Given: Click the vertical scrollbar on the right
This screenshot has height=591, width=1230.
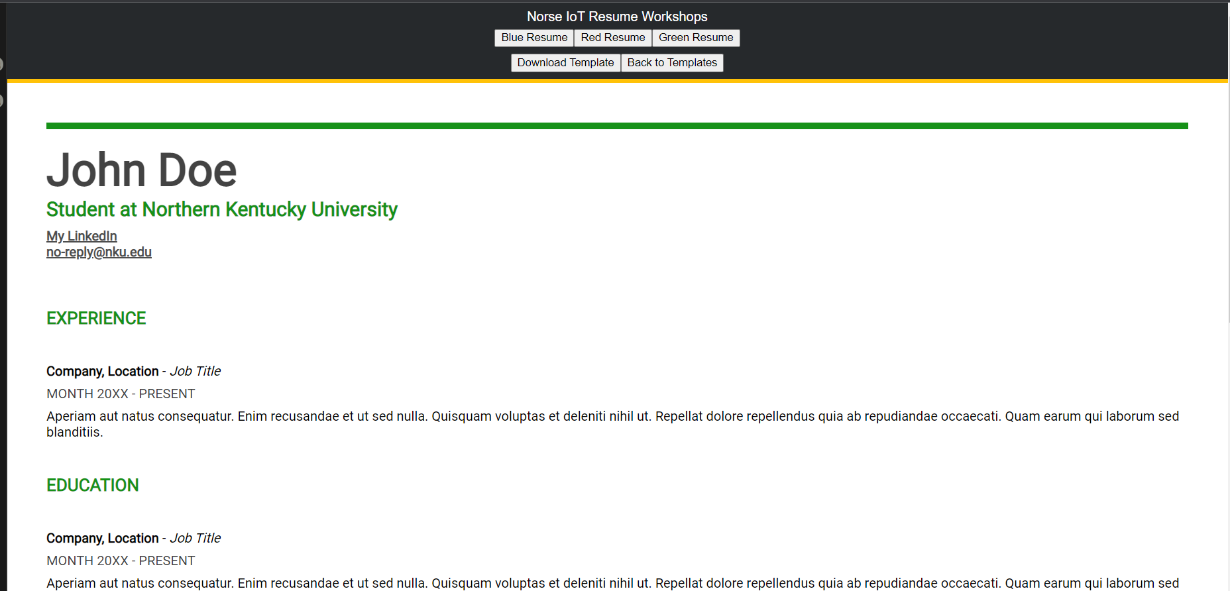Looking at the screenshot, I should [x=1229, y=199].
